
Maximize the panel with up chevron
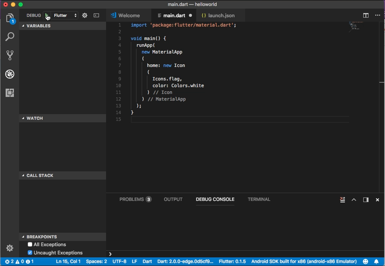[x=354, y=200]
